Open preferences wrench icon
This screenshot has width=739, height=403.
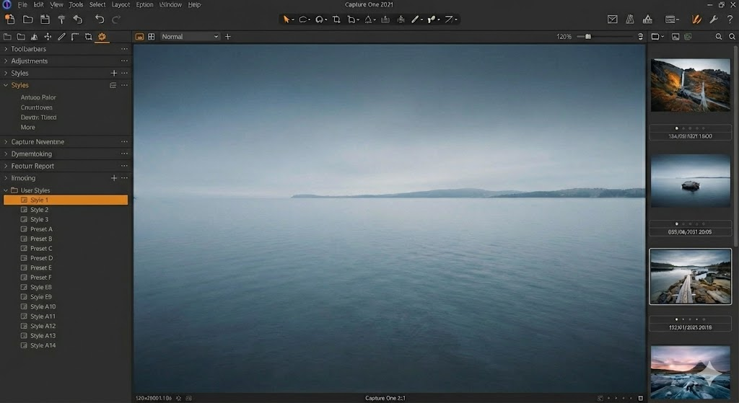pyautogui.click(x=714, y=19)
